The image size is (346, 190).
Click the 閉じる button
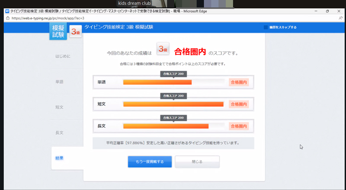pyautogui.click(x=197, y=162)
